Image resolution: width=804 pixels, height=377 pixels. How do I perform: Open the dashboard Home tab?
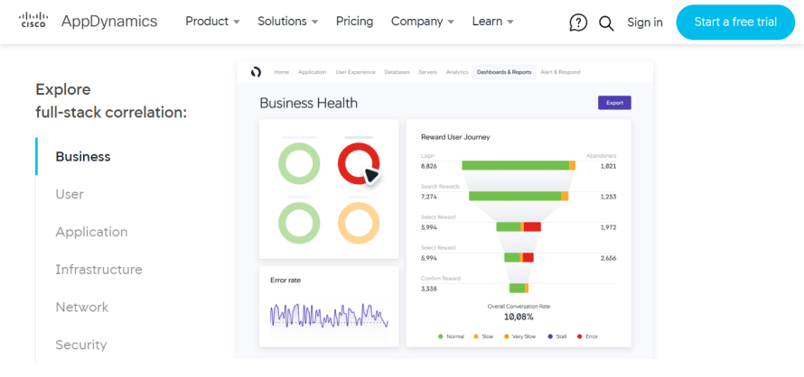(x=282, y=72)
